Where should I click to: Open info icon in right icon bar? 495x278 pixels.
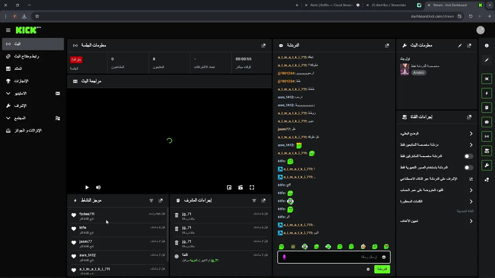(486, 46)
